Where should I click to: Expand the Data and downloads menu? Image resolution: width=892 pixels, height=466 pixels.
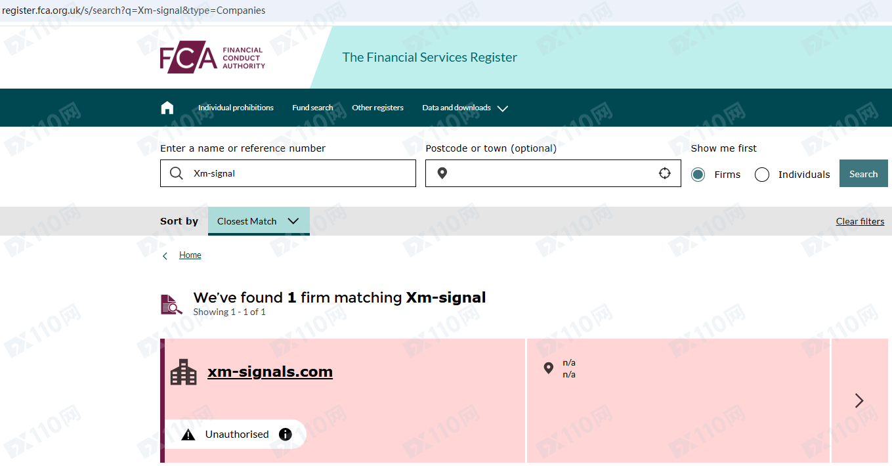point(465,108)
